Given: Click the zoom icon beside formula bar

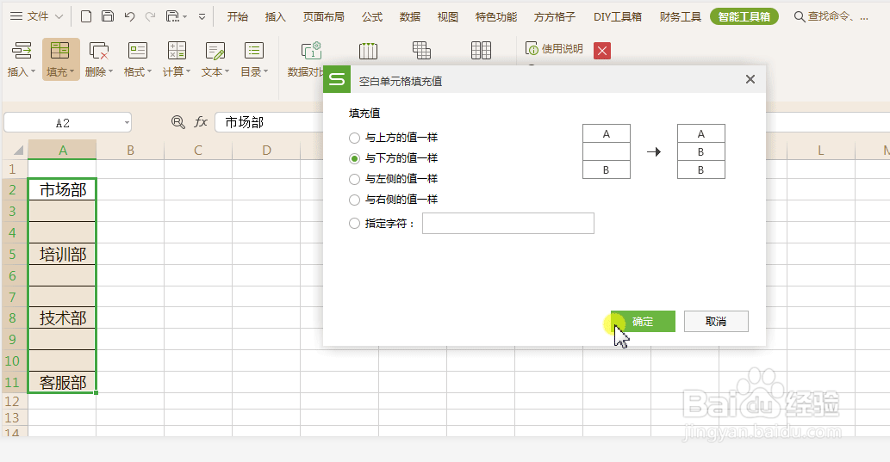Looking at the screenshot, I should point(177,122).
